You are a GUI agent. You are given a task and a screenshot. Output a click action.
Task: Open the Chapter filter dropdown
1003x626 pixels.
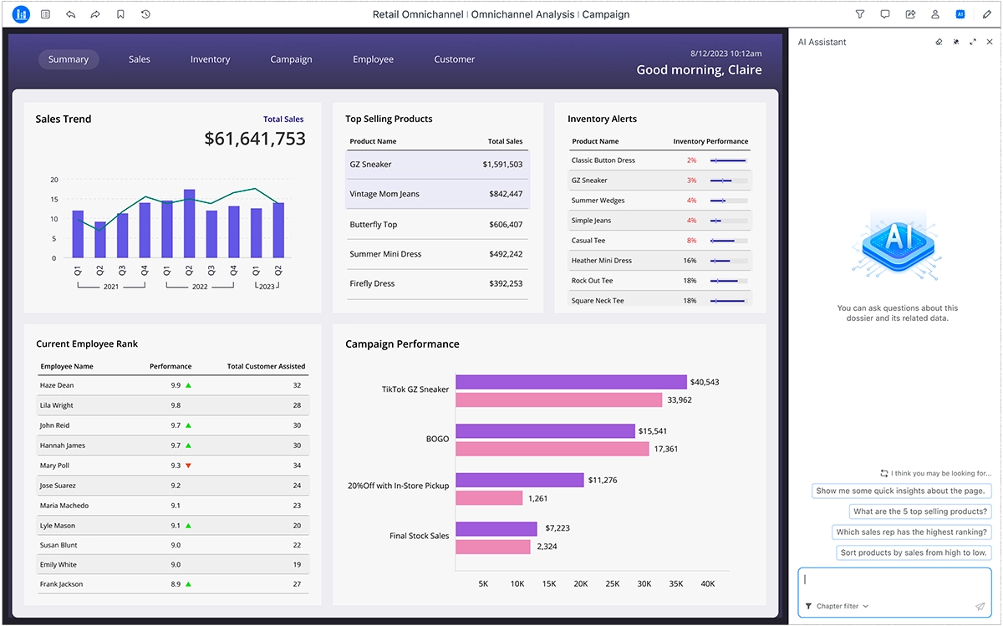836,606
